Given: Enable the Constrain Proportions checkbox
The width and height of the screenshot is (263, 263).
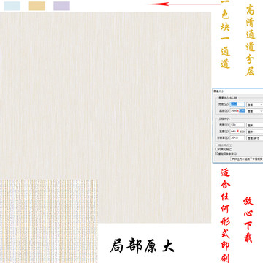Looking at the screenshot, I should [x=216, y=149].
